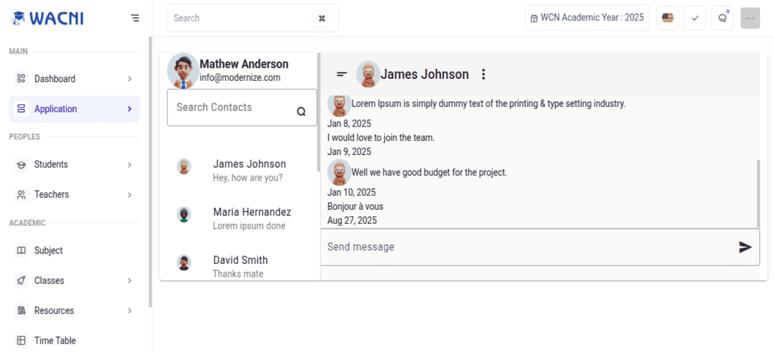774x352 pixels.
Task: Collapse the sidebar using the top menu toggle
Action: [x=135, y=18]
